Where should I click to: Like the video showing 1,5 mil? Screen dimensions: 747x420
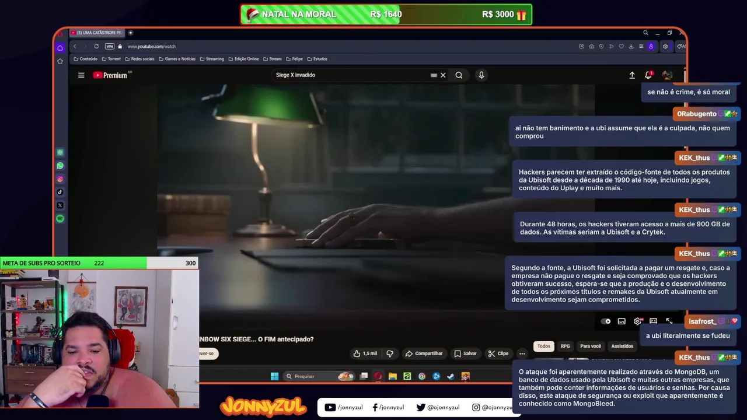365,353
